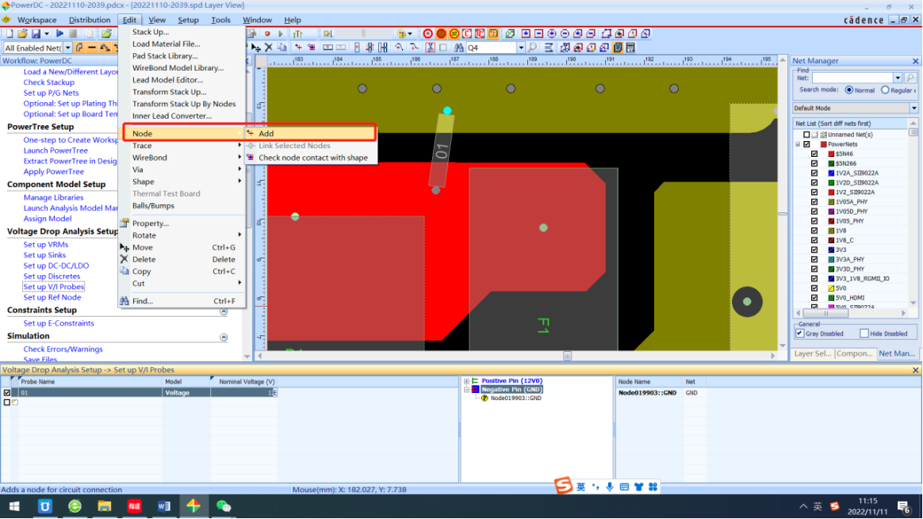The image size is (923, 519).
Task: Click Stack Up... in Edit menu
Action: [150, 32]
